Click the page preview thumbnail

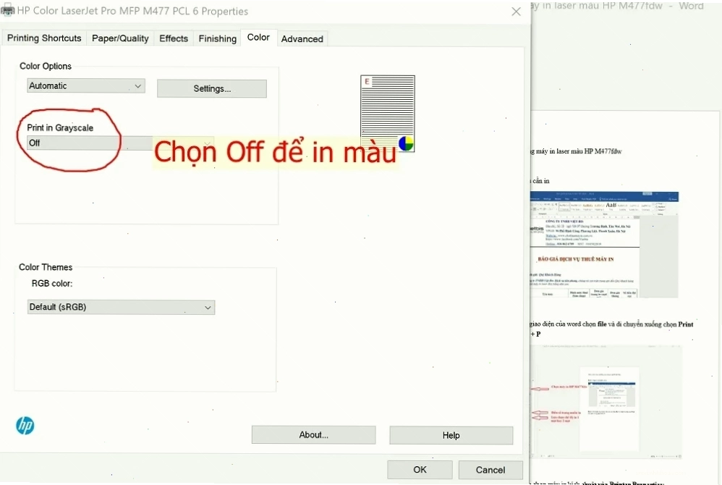click(388, 114)
